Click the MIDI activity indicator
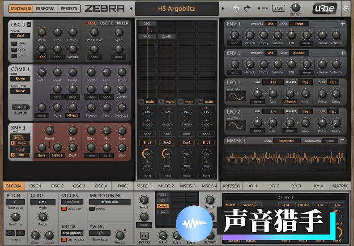The image size is (354, 246). [259, 8]
